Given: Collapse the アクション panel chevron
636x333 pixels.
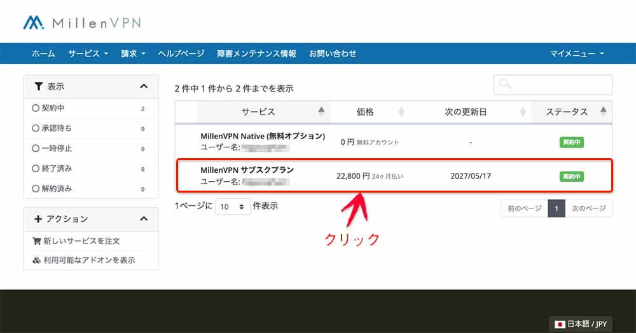Looking at the screenshot, I should (x=144, y=219).
